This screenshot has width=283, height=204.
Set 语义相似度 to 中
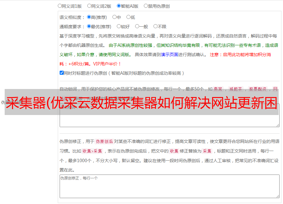114,17
